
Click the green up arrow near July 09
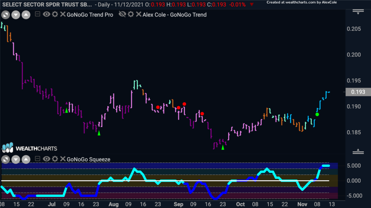(x=67, y=110)
